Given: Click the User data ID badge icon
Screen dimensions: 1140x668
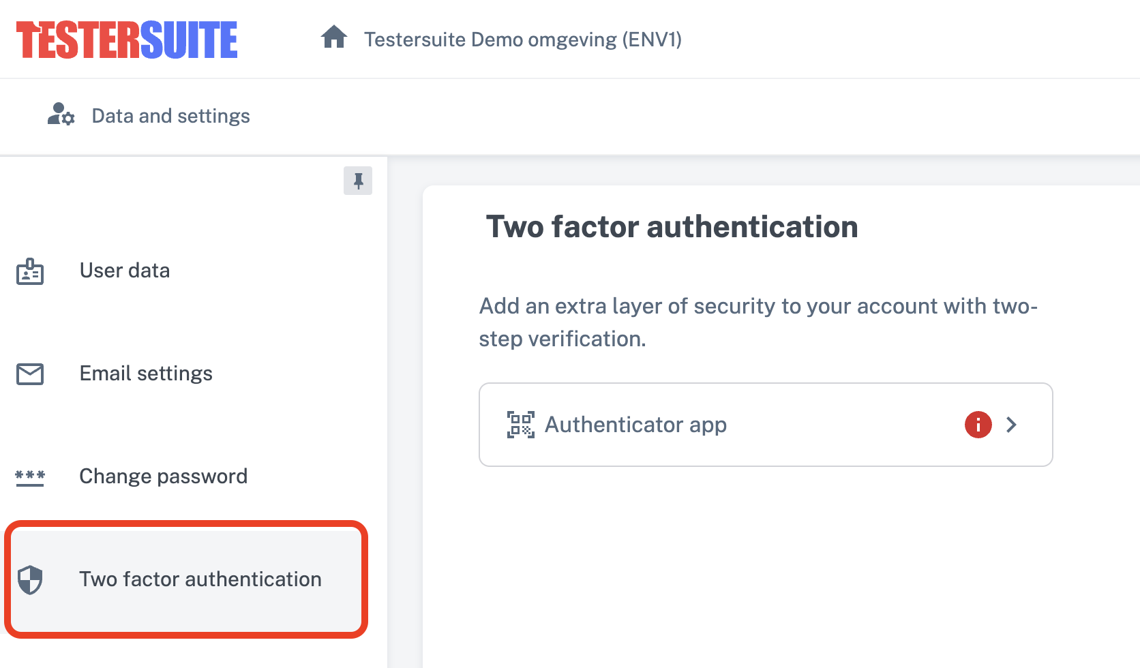Looking at the screenshot, I should tap(30, 271).
